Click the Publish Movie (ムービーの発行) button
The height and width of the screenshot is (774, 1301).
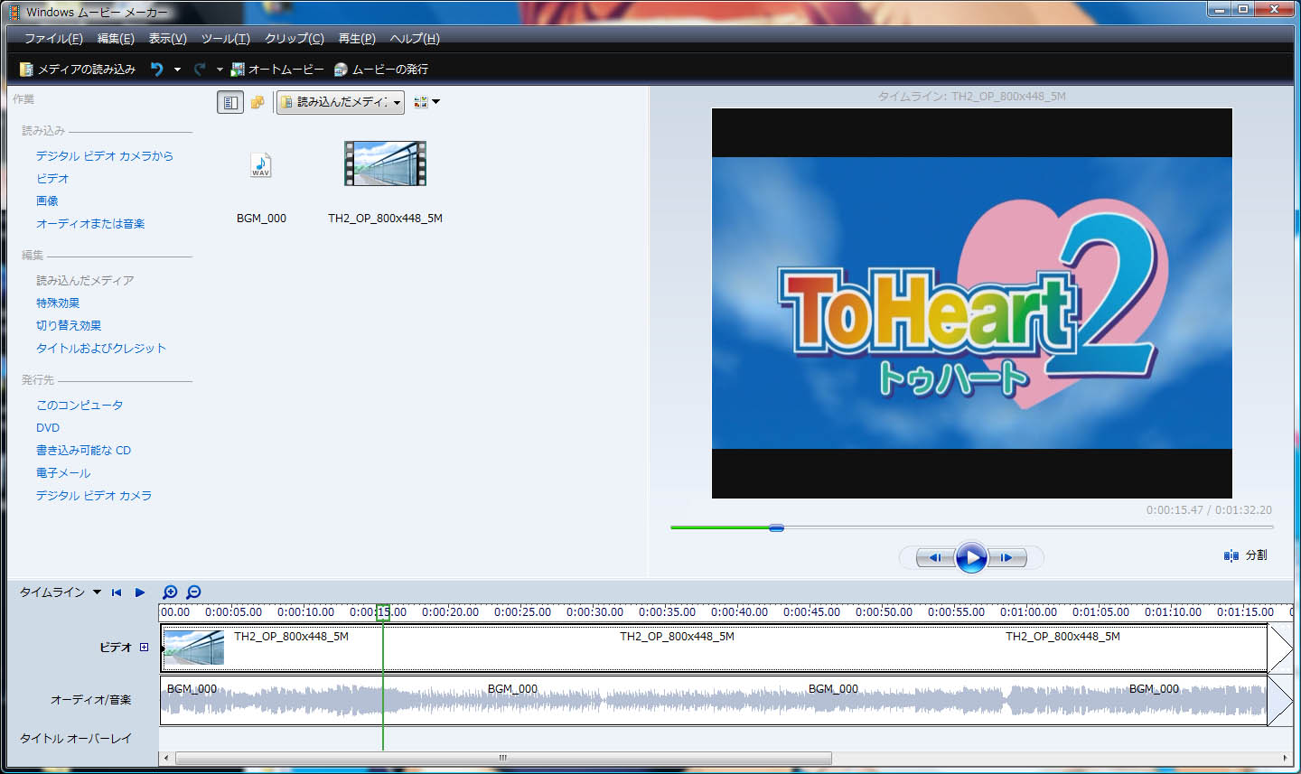click(381, 69)
